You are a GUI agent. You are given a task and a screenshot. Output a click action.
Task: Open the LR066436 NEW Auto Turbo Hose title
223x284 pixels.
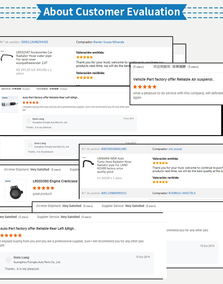[114, 165]
